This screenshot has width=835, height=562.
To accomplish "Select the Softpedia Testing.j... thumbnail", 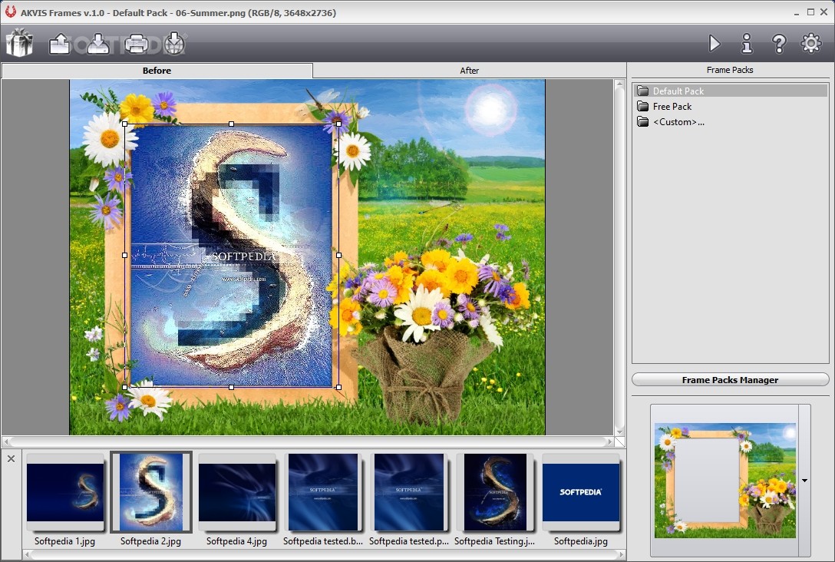I will [x=495, y=492].
